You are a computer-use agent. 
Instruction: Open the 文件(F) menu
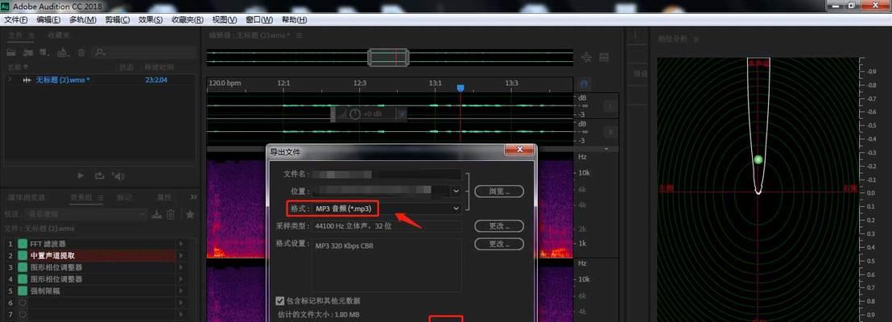pos(16,19)
